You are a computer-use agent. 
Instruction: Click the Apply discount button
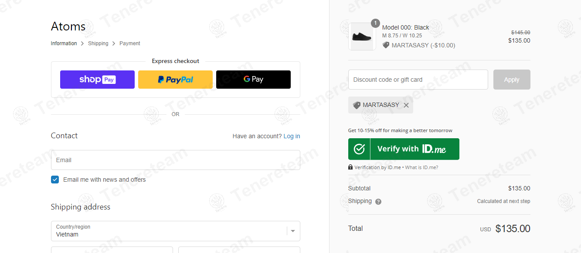[x=512, y=80]
